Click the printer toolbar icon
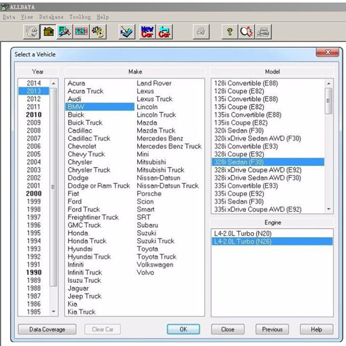346x346 pixels. (201, 32)
